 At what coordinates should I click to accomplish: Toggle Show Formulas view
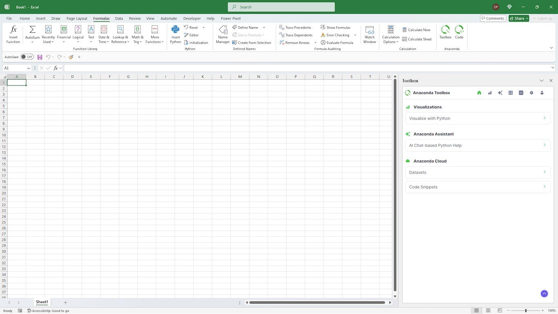click(x=335, y=27)
